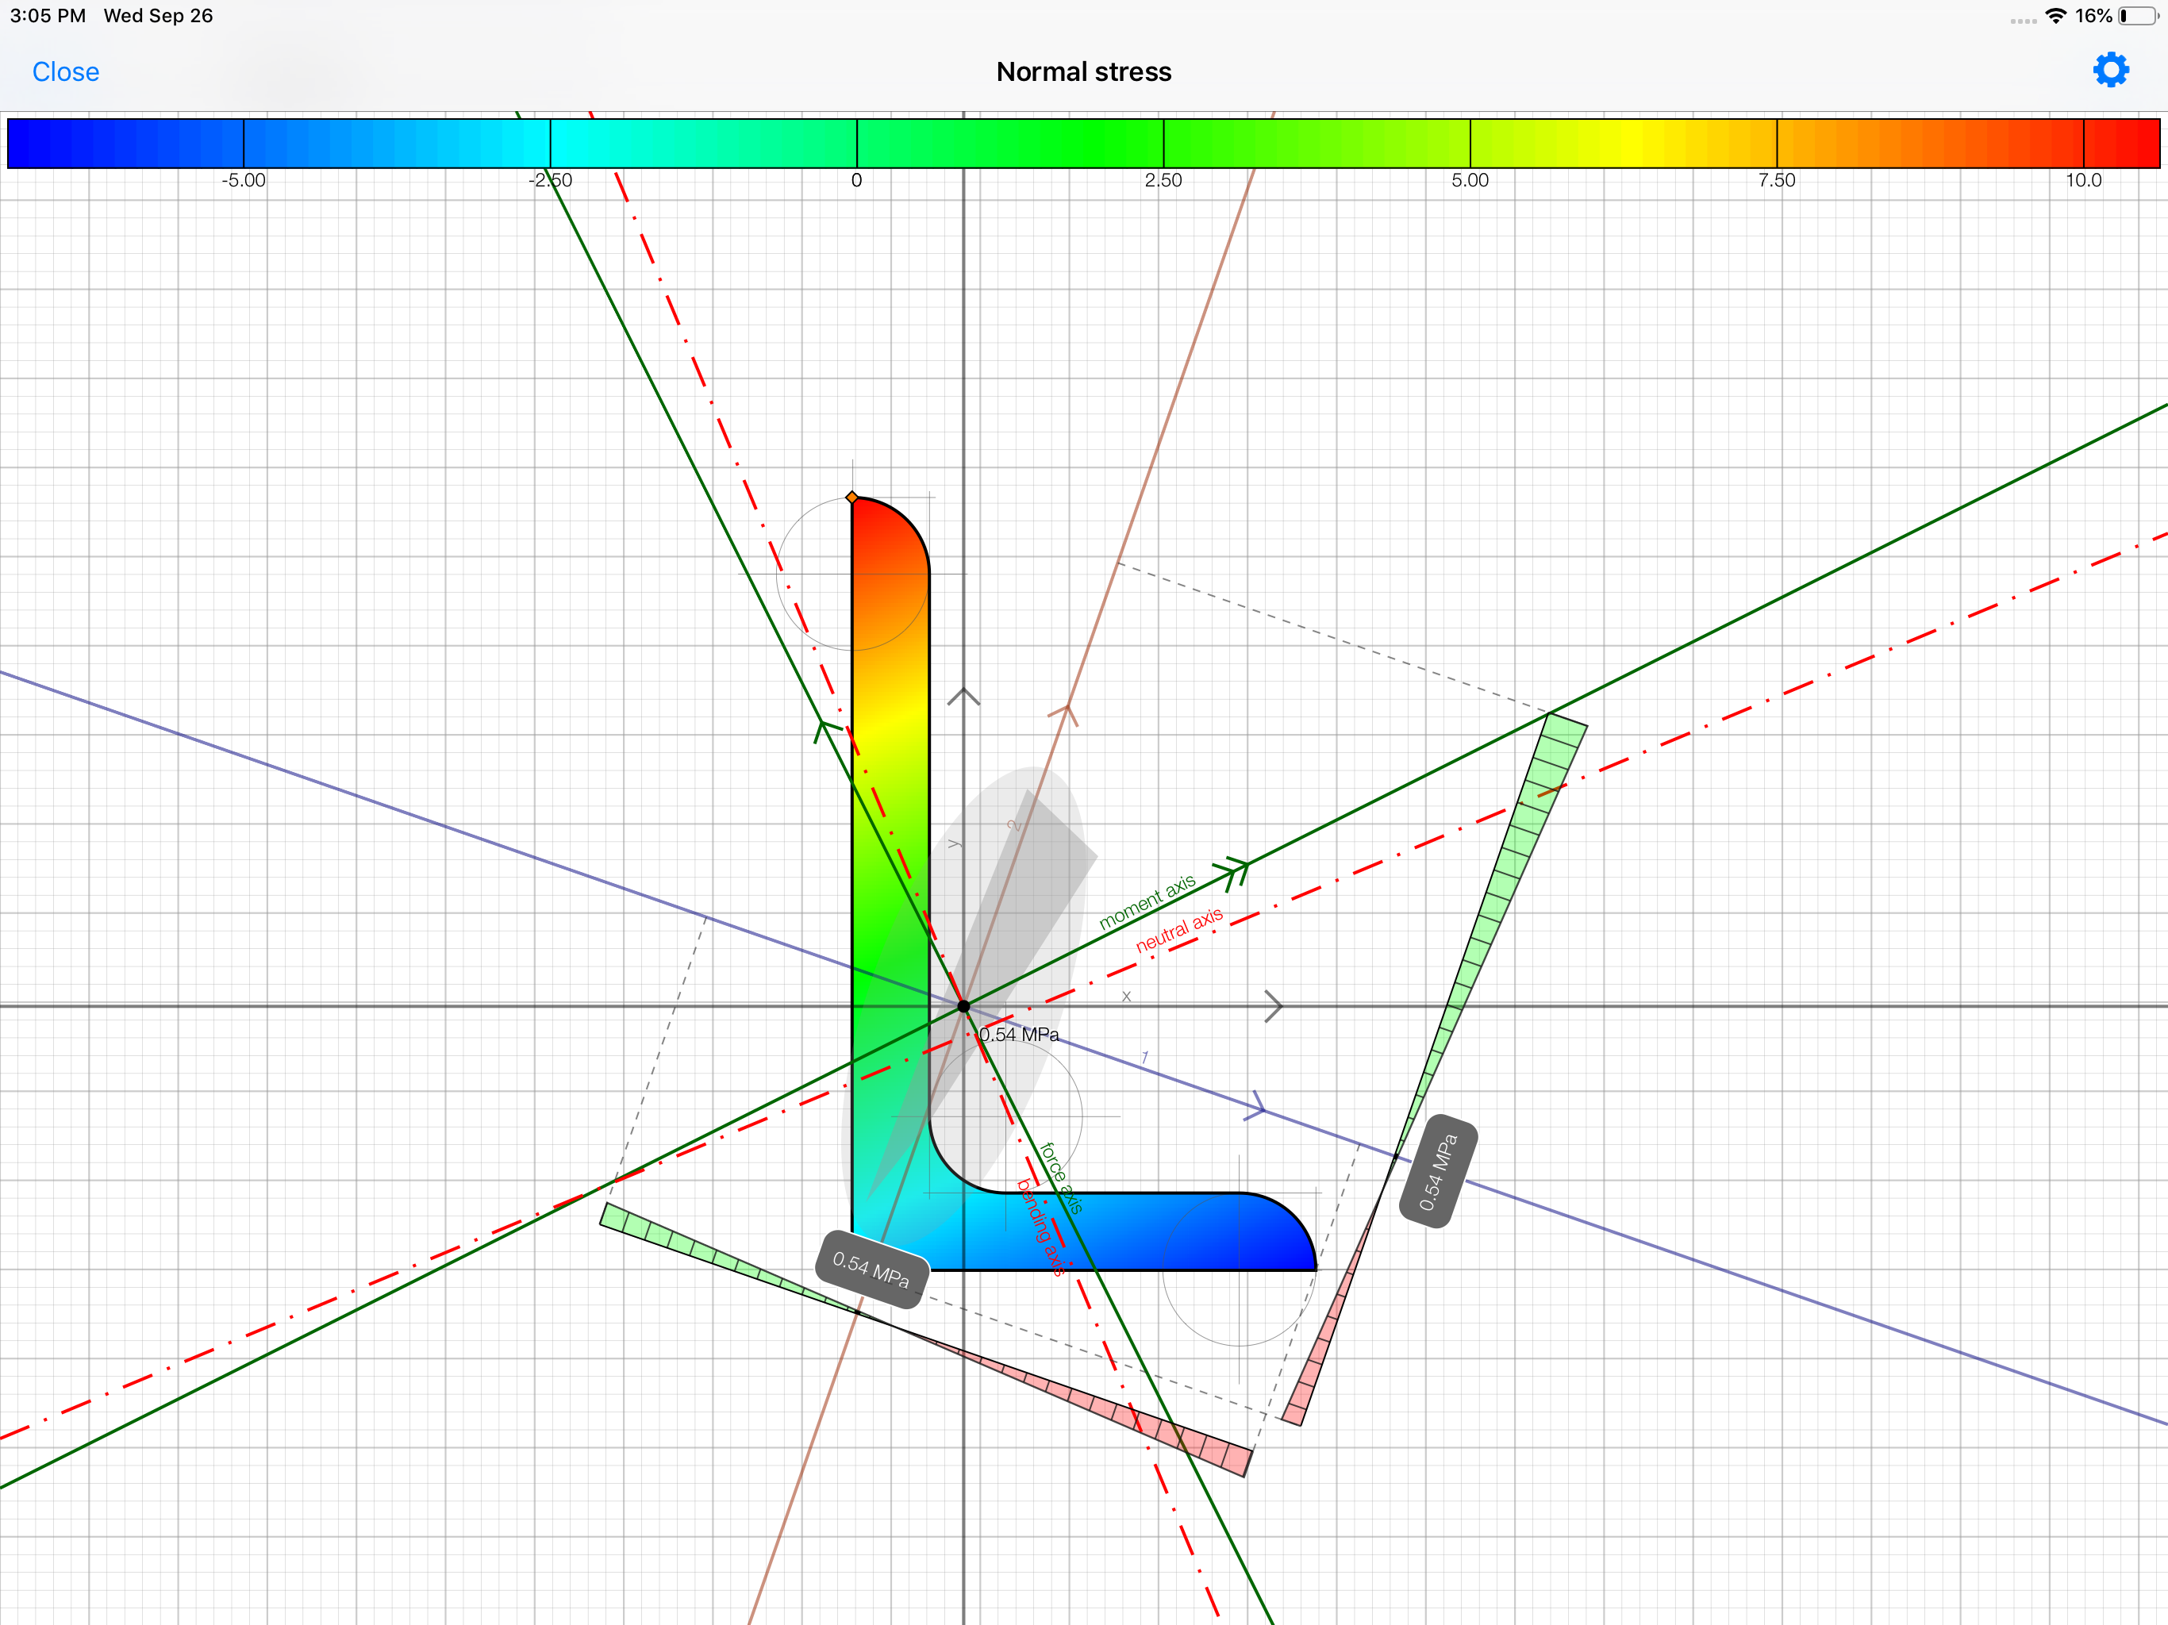Tap the Wi-Fi status icon

coord(2055,16)
